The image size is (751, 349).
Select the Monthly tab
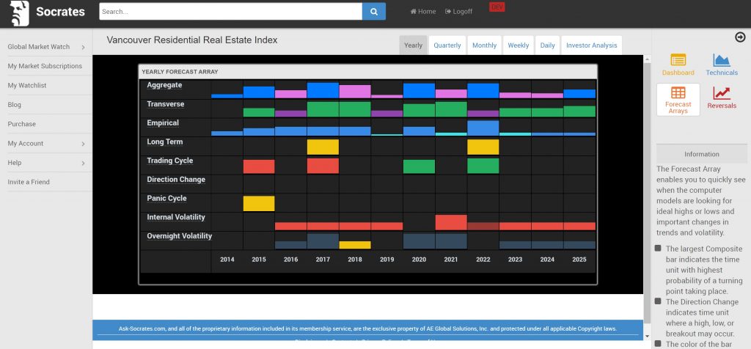click(x=484, y=45)
